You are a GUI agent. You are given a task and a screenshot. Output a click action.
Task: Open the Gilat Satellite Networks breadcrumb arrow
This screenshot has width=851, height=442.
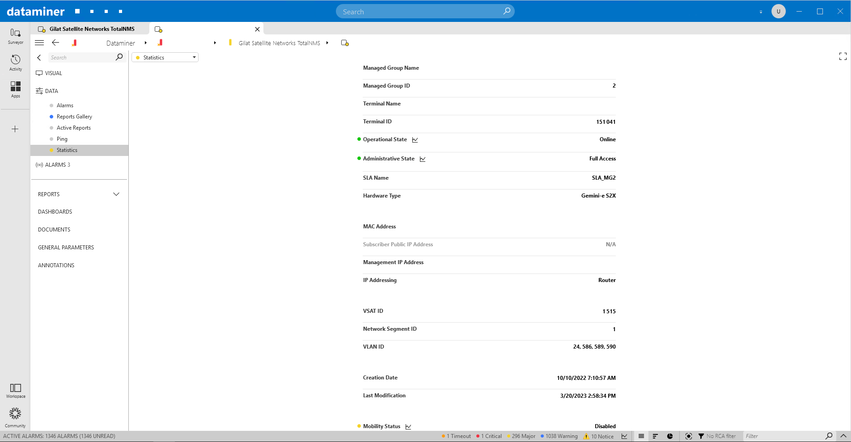(x=327, y=43)
